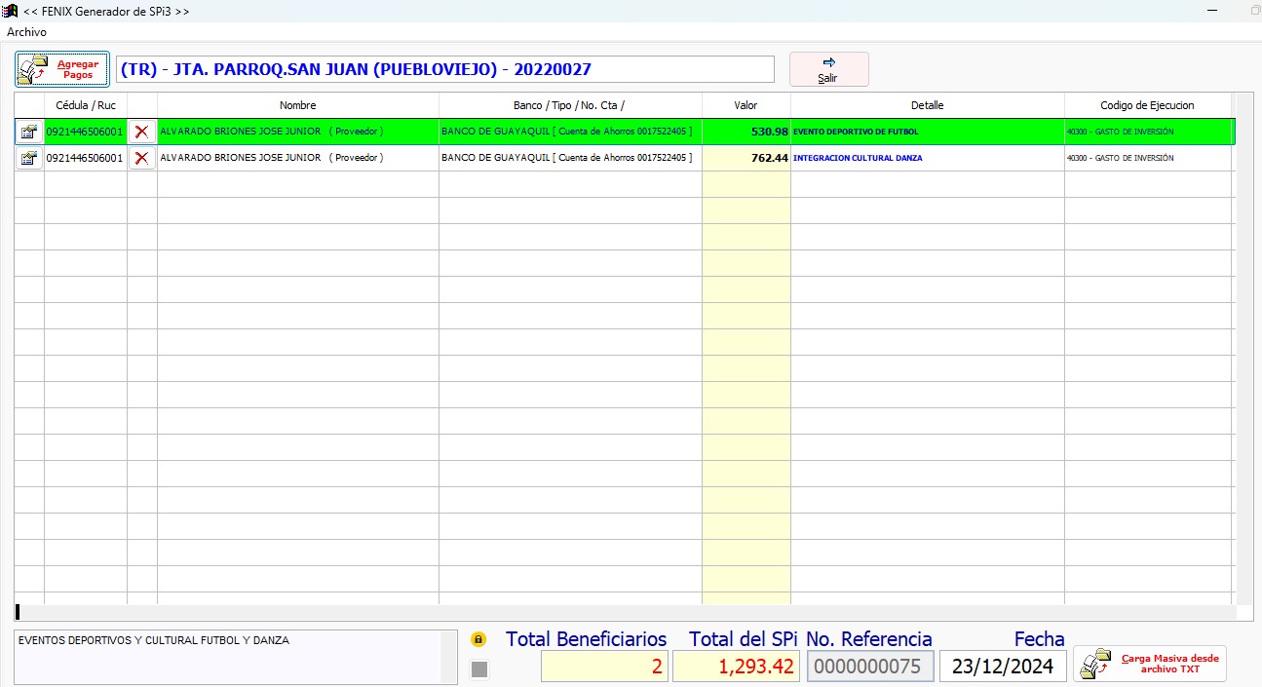
Task: Click the yellow padlock icon
Action: 478,640
